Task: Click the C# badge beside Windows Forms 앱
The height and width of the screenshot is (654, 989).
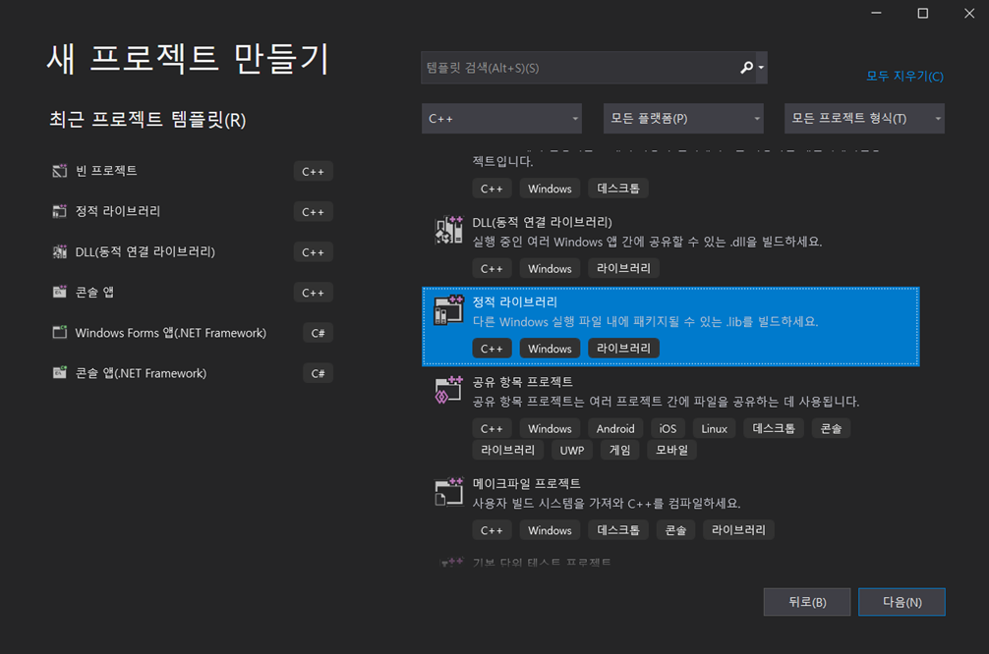Action: (318, 333)
